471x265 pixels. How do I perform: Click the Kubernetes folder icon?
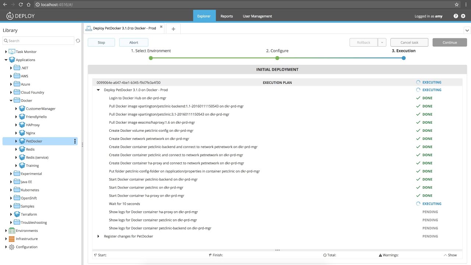[x=17, y=190]
